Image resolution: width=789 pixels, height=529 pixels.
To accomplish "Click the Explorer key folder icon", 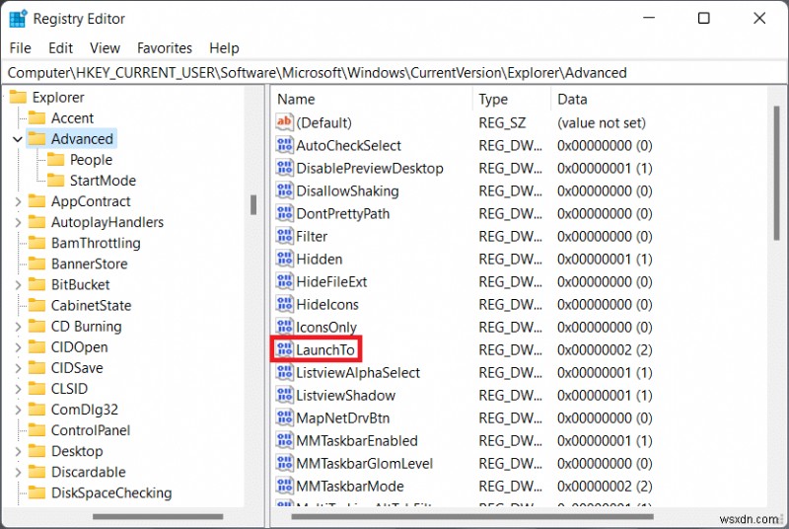I will pos(18,97).
